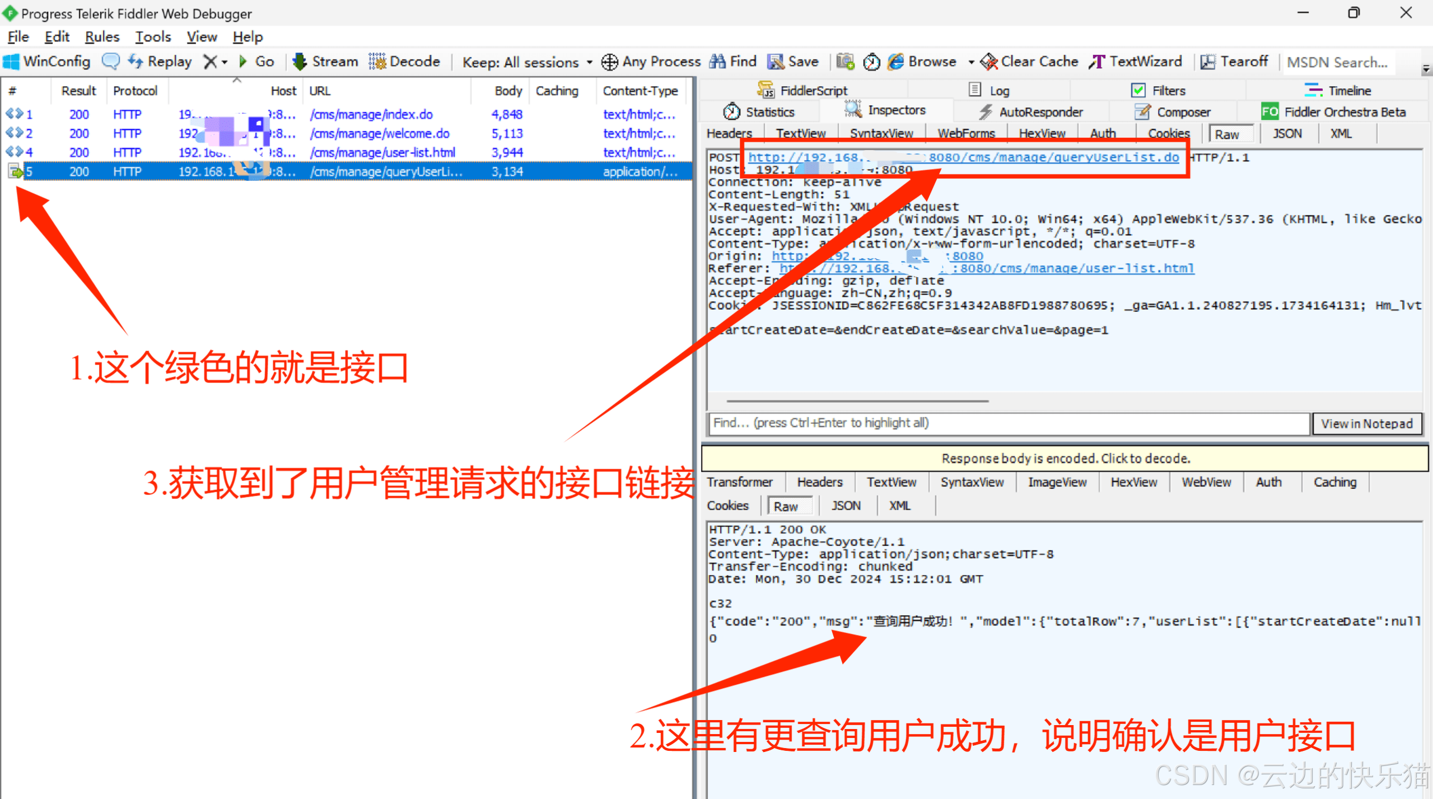
Task: Open the Rules menu
Action: (x=102, y=37)
